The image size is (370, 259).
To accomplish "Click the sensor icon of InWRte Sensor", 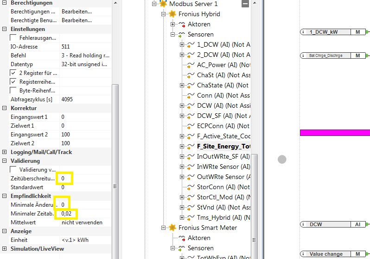I will click(191, 166).
